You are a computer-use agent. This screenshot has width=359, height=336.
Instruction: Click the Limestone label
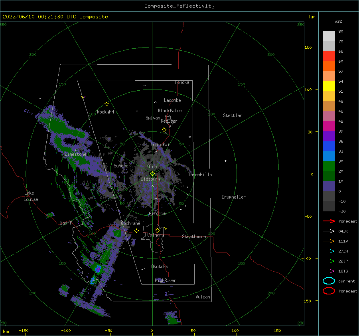click(x=75, y=154)
